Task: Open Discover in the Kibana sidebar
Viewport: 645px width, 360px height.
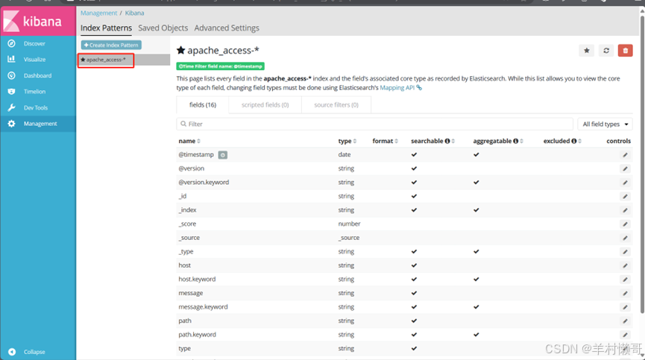Action: click(34, 43)
